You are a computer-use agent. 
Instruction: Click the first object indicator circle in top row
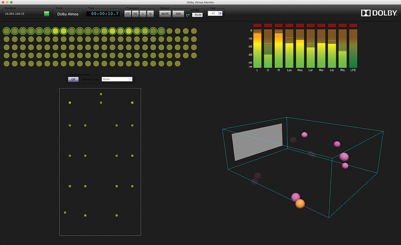(x=6, y=31)
